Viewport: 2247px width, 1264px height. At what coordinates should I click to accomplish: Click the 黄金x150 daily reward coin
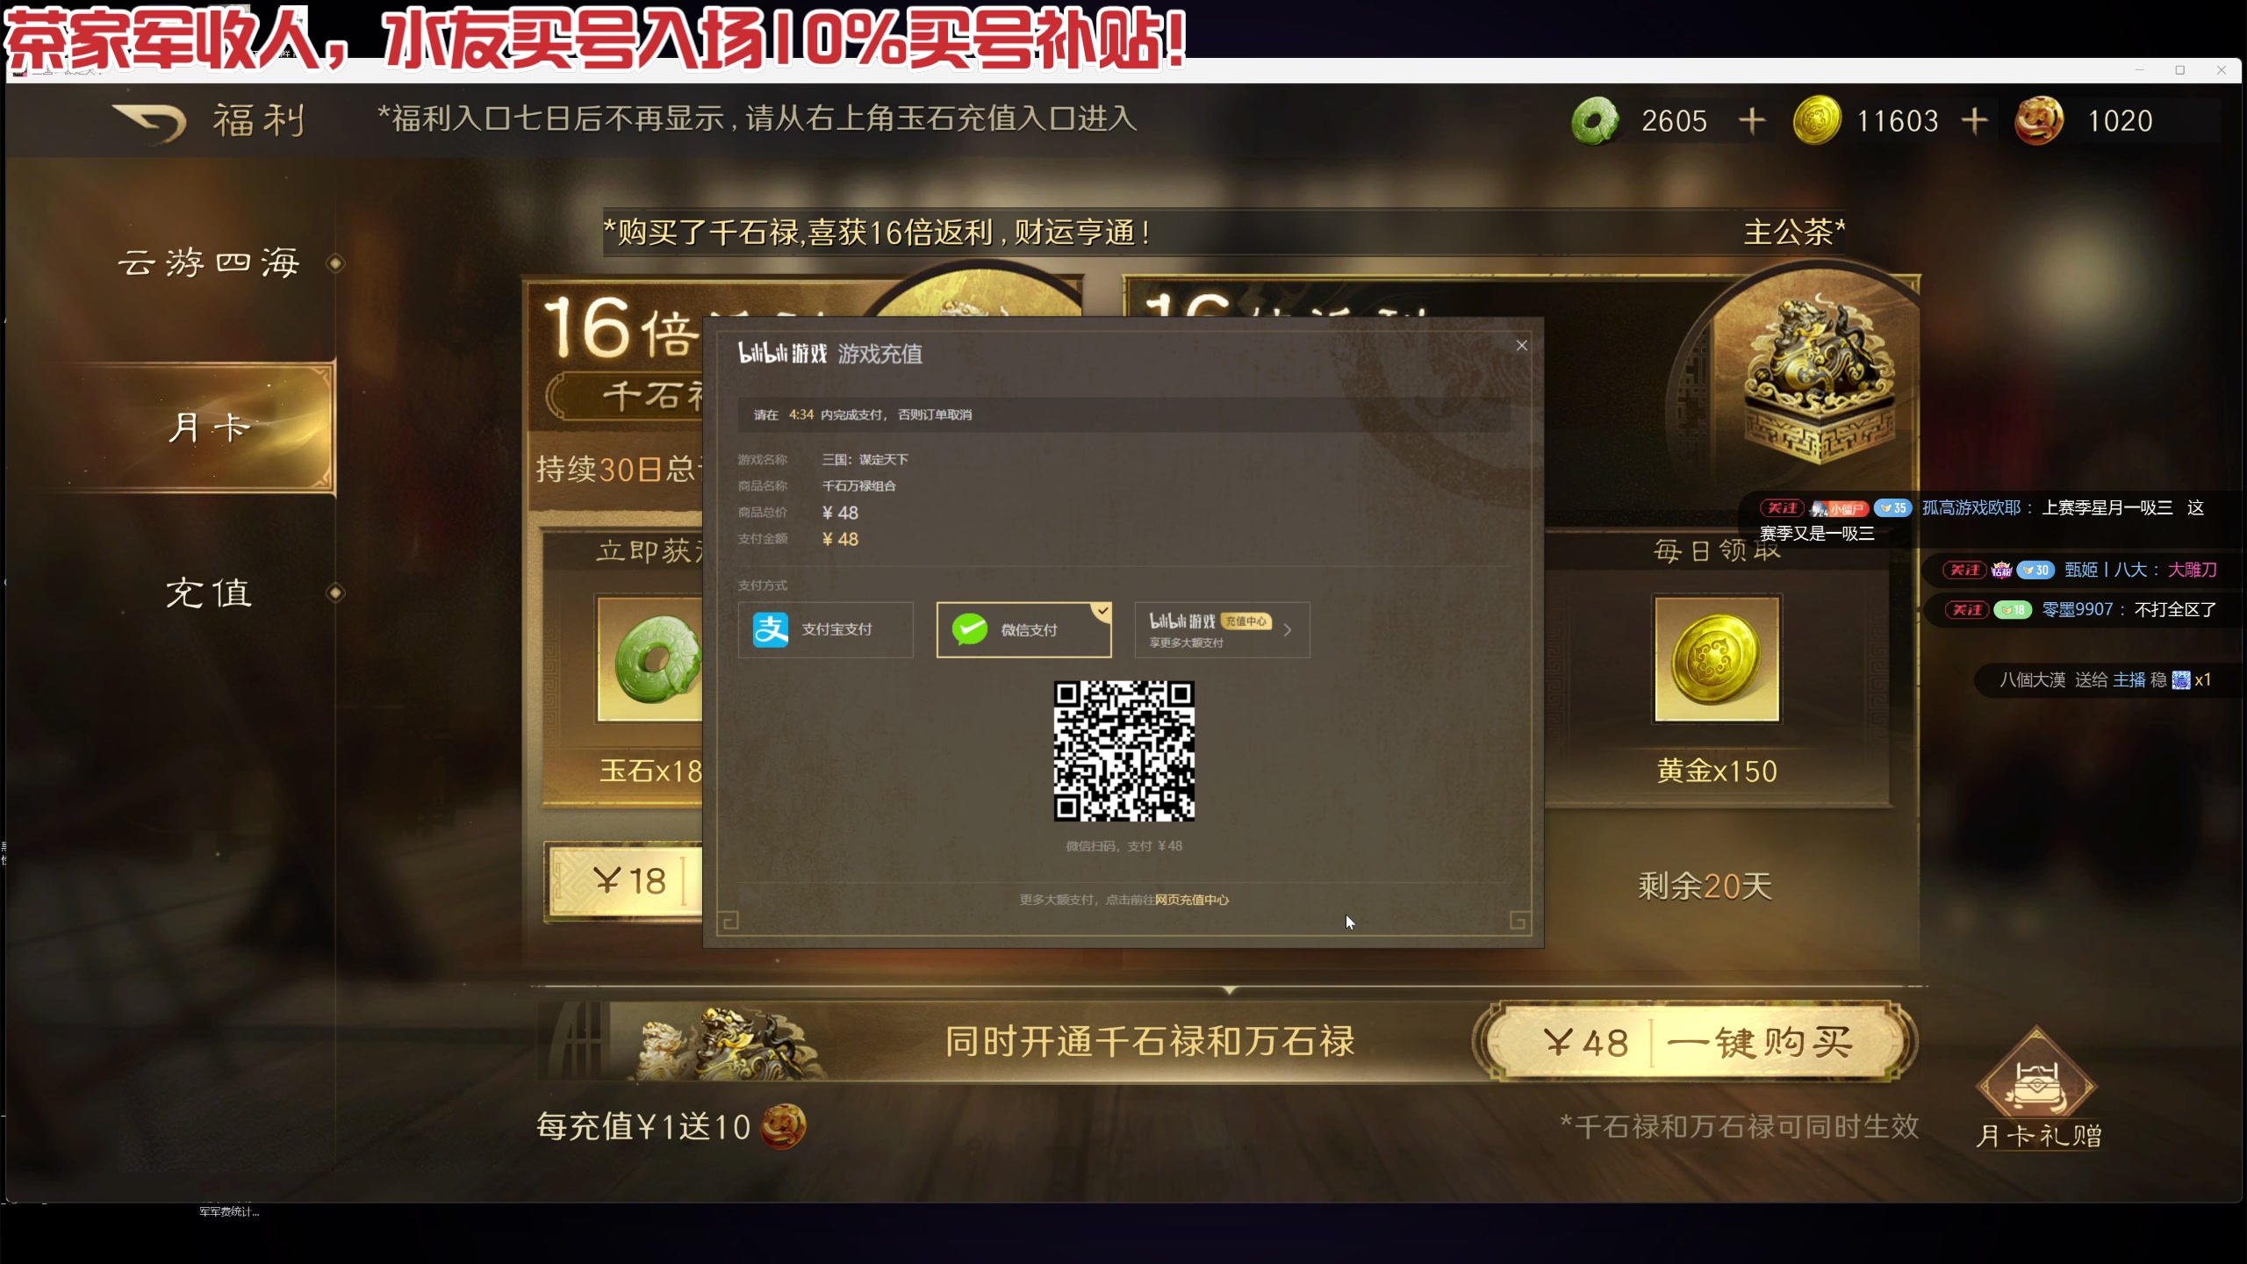point(1717,659)
